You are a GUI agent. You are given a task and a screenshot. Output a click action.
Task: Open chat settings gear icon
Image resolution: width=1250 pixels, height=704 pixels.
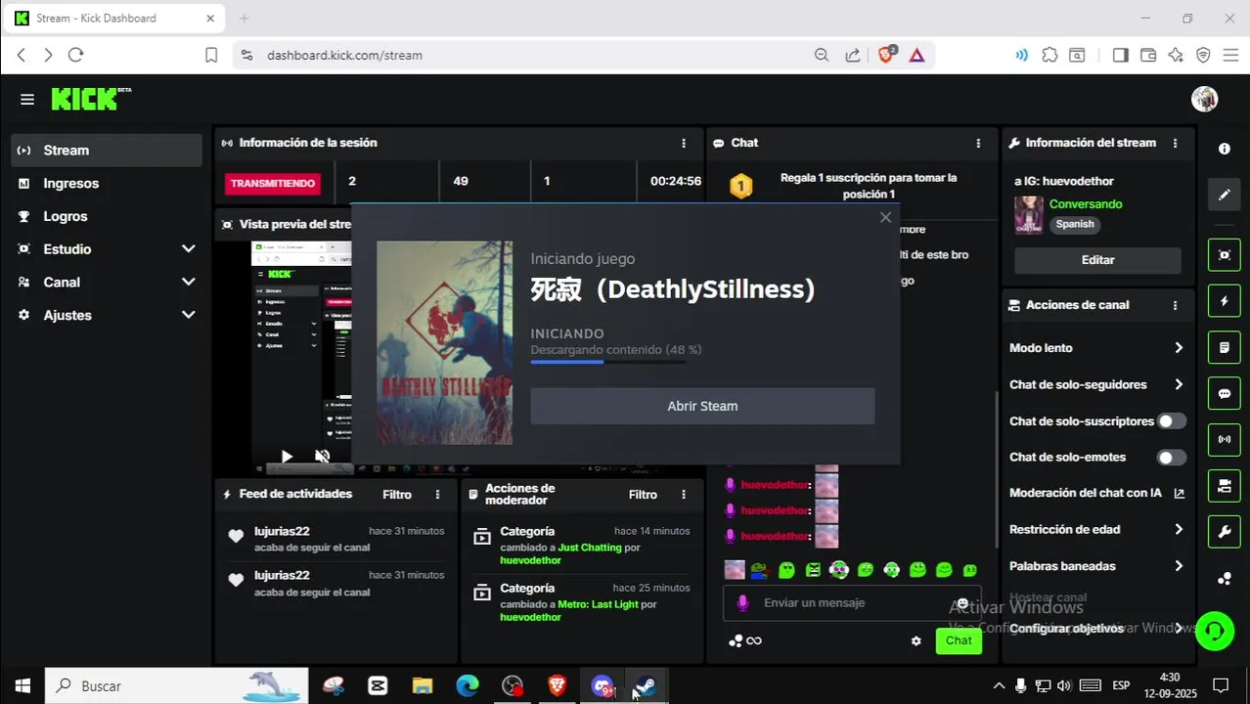pyautogui.click(x=916, y=641)
